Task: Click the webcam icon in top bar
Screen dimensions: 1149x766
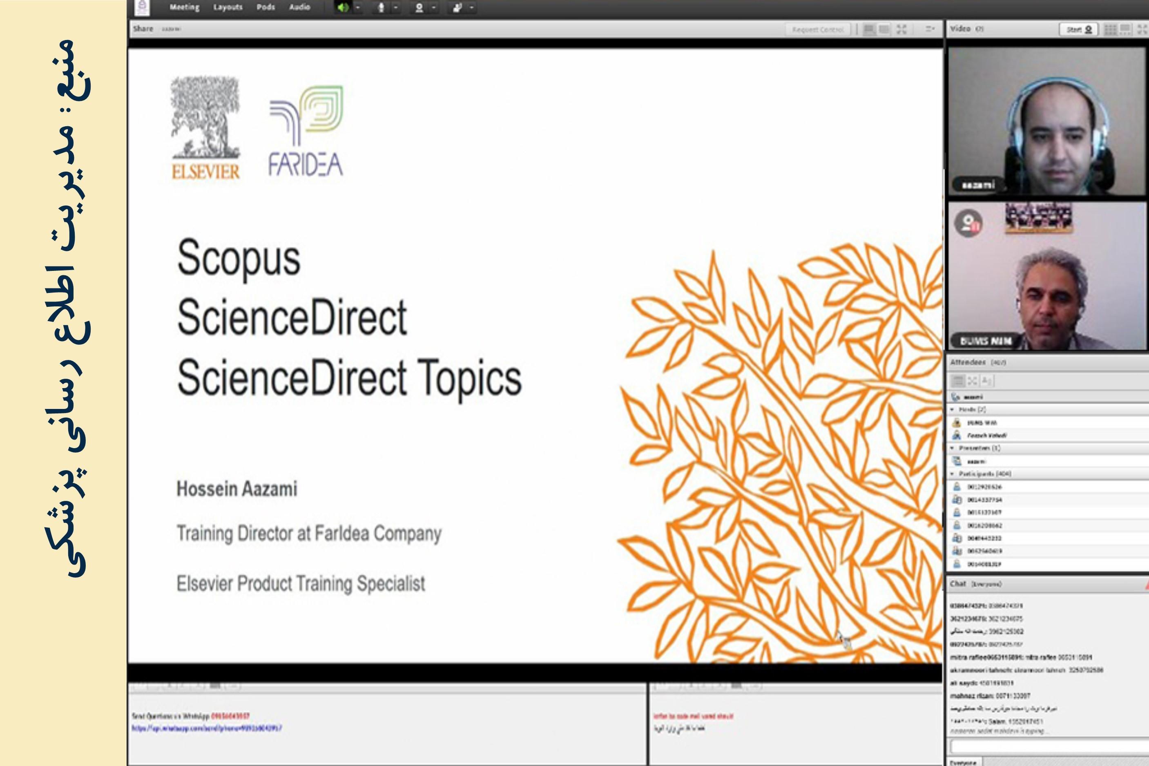Action: click(419, 7)
